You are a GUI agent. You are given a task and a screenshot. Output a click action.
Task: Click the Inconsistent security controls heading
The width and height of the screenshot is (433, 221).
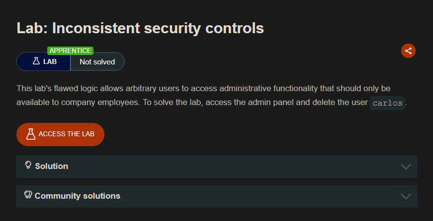[140, 28]
